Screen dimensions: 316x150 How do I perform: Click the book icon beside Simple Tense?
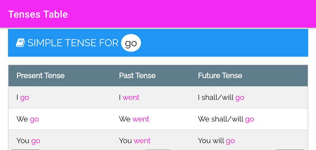[20, 43]
